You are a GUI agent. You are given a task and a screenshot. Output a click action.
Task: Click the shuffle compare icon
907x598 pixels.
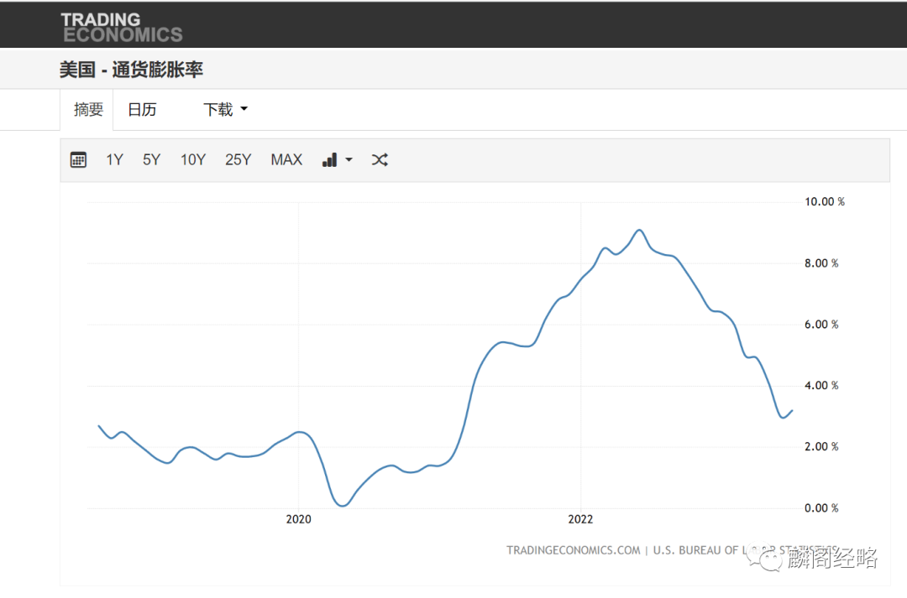click(x=380, y=160)
